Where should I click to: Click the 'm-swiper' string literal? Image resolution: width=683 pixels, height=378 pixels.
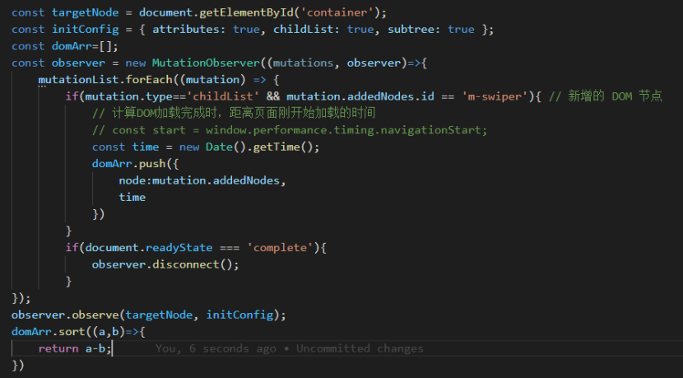pyautogui.click(x=495, y=97)
